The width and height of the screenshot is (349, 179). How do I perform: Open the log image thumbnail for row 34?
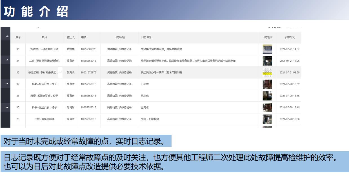pos(267,61)
